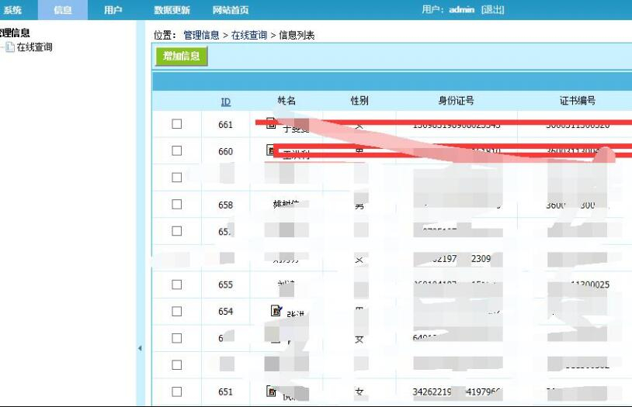Image resolution: width=632 pixels, height=407 pixels.
Task: Sort the list by the ID column header
Action: [x=225, y=102]
